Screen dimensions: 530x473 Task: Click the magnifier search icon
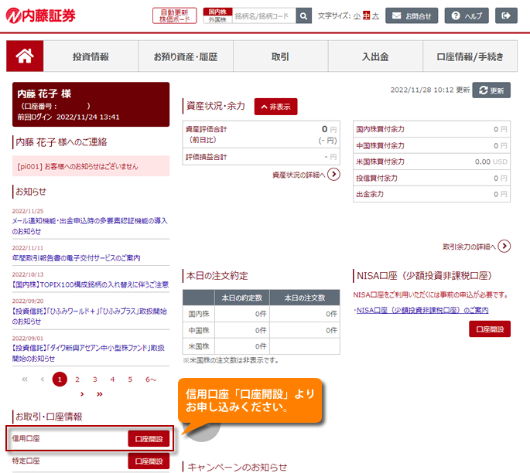coord(304,15)
